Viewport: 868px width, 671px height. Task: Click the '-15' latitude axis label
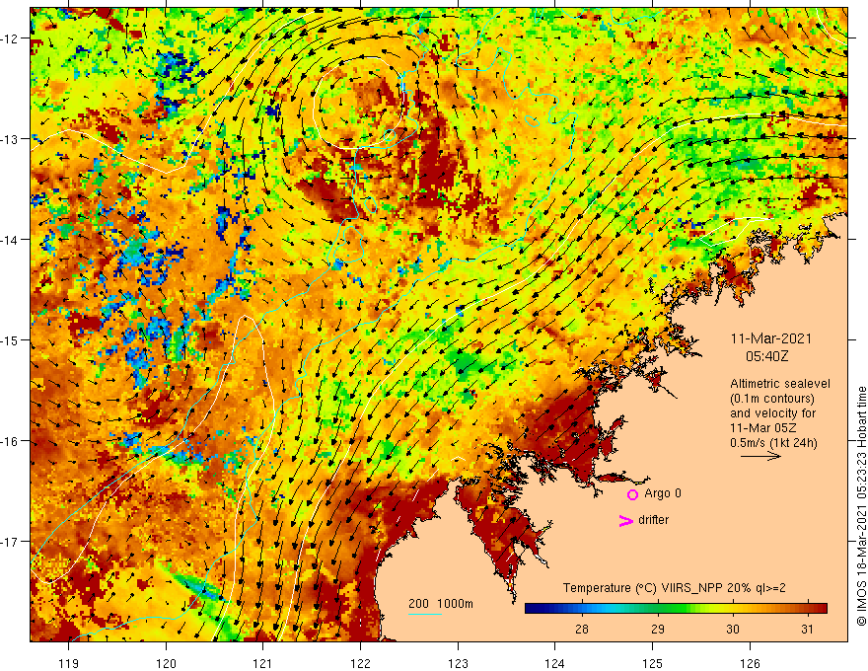11,340
